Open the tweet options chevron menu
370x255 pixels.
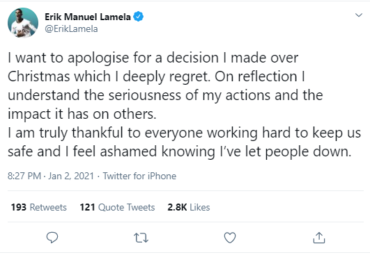coord(359,15)
